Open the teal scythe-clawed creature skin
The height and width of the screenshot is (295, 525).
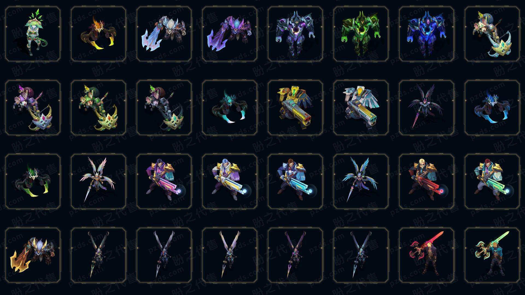click(230, 108)
